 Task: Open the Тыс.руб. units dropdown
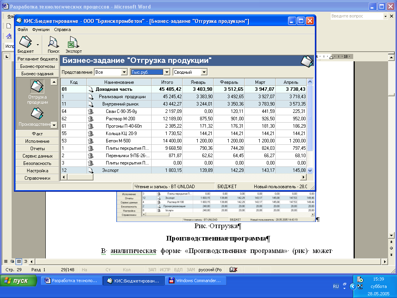[167, 72]
